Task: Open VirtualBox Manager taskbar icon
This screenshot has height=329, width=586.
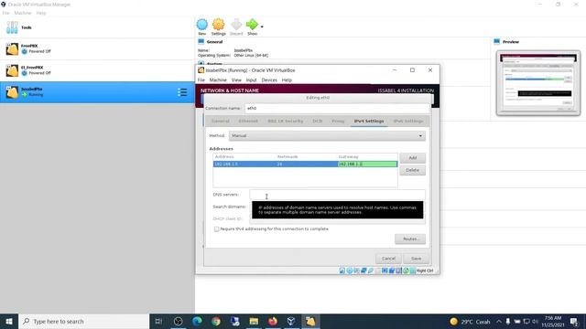Action: coord(291,321)
